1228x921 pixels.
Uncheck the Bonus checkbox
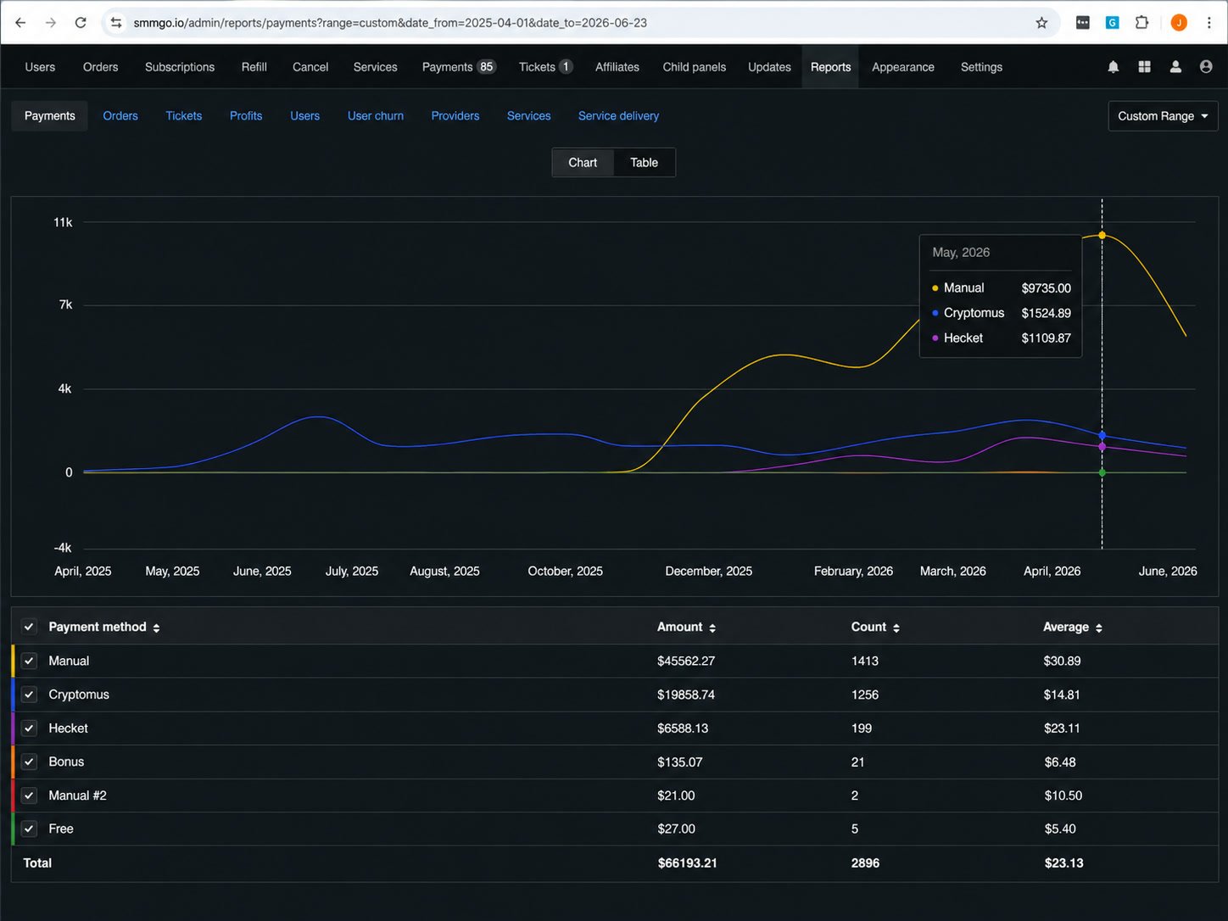coord(29,762)
